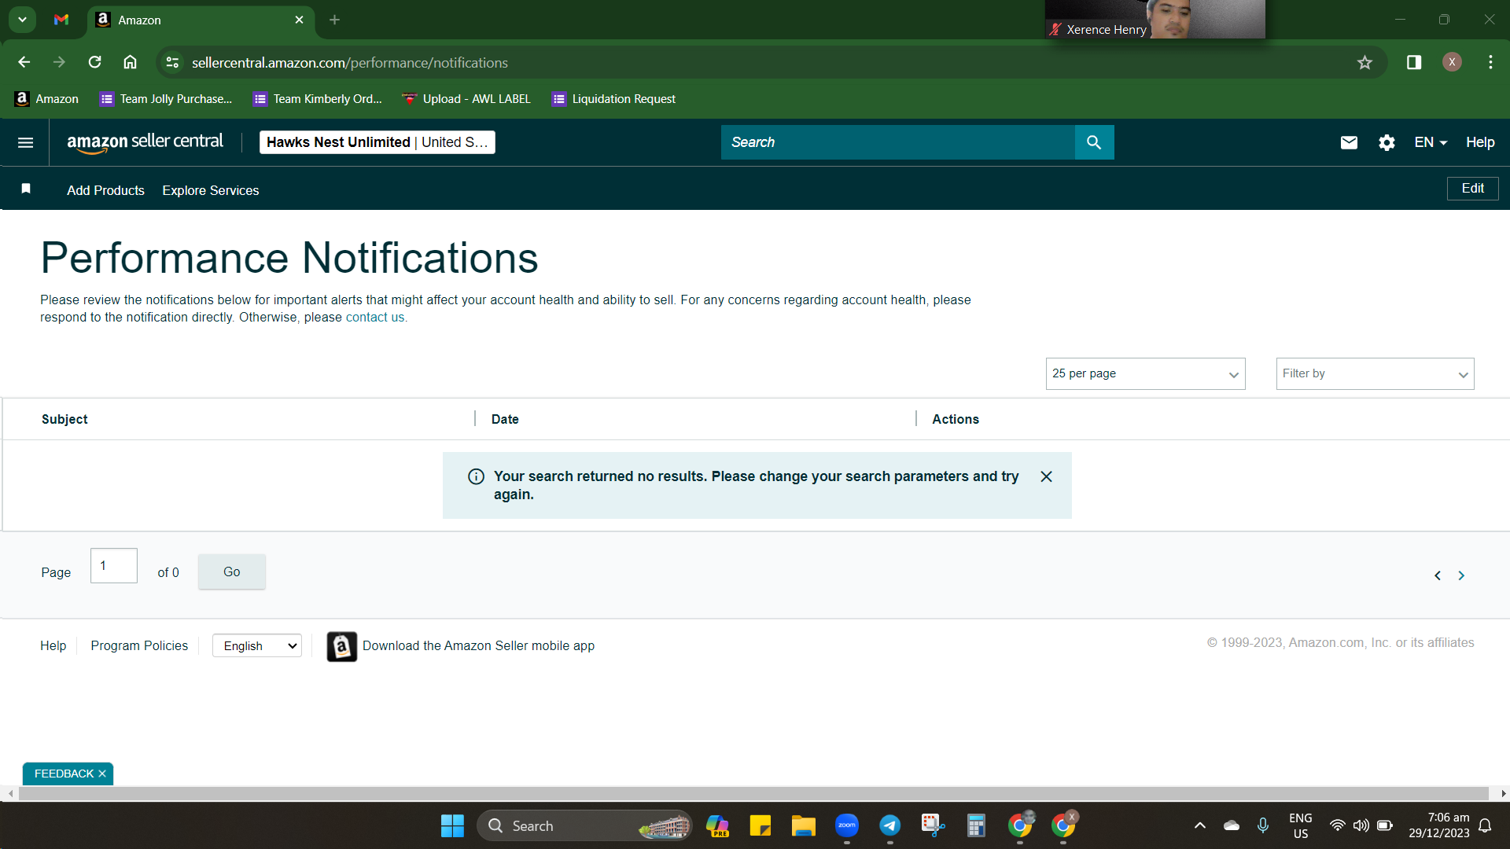The width and height of the screenshot is (1510, 849).
Task: Close the FEEDBACK tab
Action: click(102, 774)
